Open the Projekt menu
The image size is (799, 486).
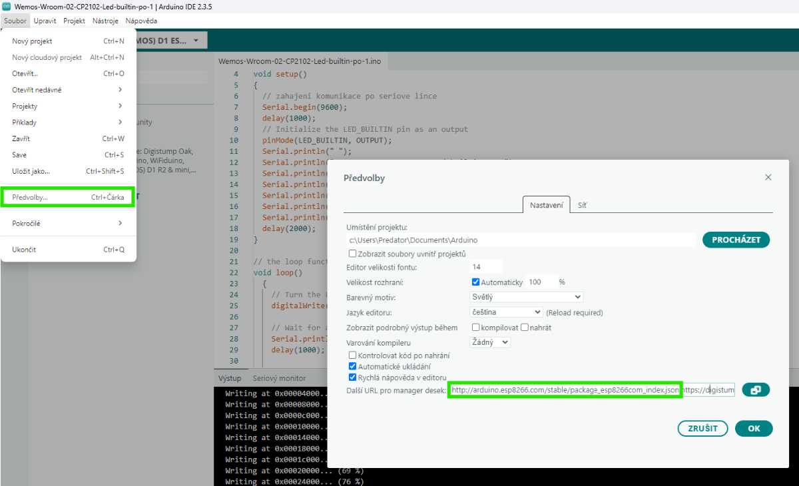[74, 21]
